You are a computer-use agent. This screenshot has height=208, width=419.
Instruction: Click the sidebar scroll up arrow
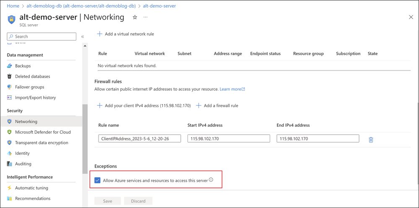point(85,46)
